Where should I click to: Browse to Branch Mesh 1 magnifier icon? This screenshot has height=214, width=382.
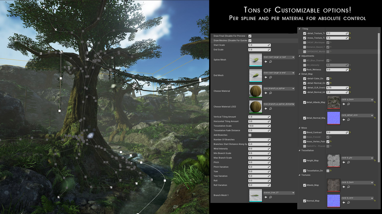tap(270, 197)
